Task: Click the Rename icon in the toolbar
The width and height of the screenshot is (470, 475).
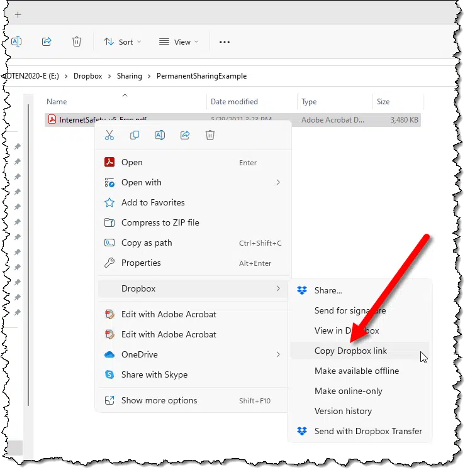Action: pos(16,41)
